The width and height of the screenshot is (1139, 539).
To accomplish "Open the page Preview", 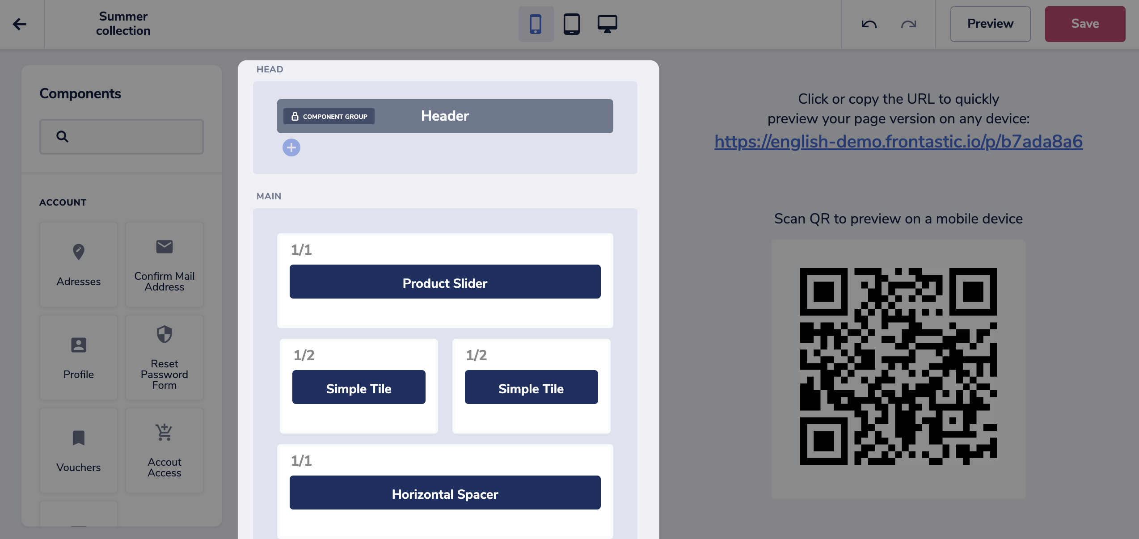I will (990, 24).
